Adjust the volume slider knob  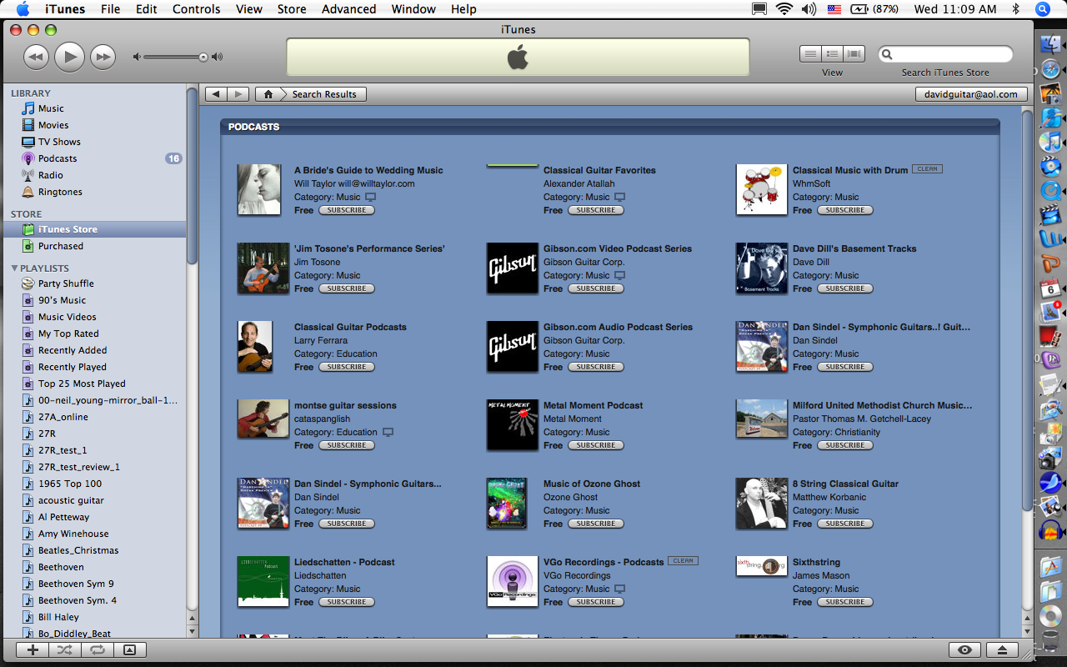(x=203, y=58)
